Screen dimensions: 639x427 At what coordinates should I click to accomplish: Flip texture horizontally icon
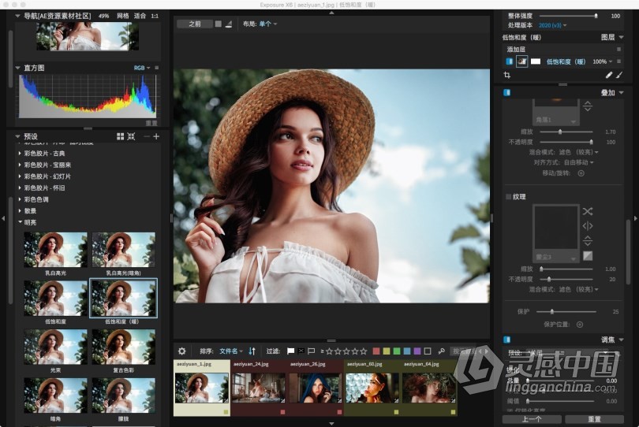click(587, 226)
